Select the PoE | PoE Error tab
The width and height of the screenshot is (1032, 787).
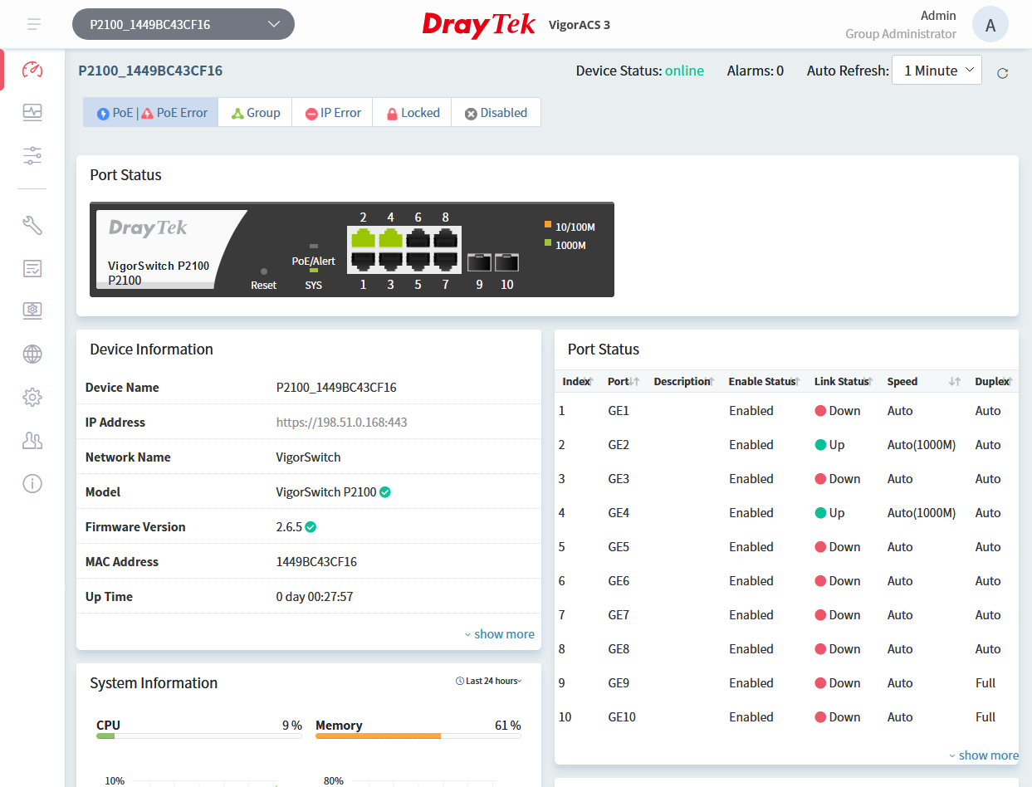pos(151,113)
